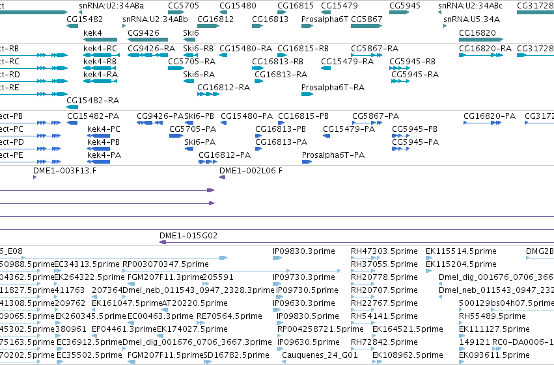Click protein Prosalpha6T-PA label
Viewport: 554px width, 365px height.
tap(333, 155)
